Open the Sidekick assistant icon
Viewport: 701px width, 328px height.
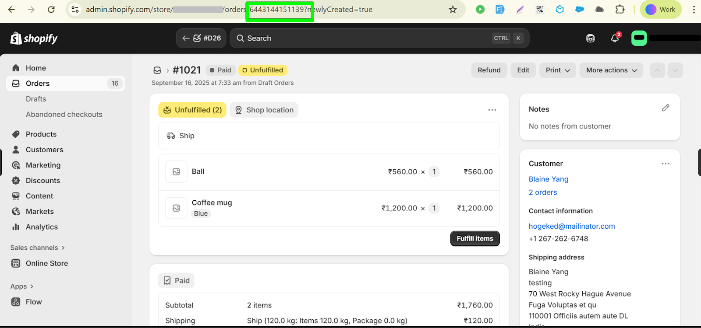[x=591, y=38]
